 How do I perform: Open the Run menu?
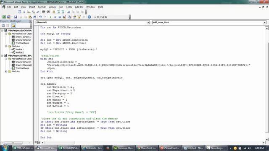click(61, 7)
